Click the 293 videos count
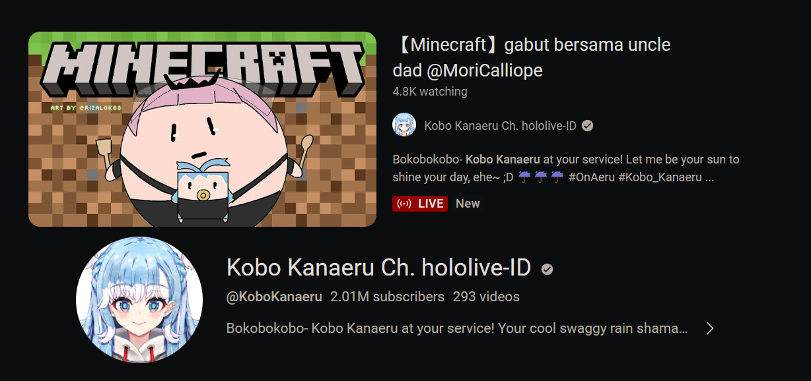 [486, 297]
